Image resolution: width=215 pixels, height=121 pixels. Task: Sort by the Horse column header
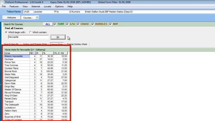pos(16,53)
